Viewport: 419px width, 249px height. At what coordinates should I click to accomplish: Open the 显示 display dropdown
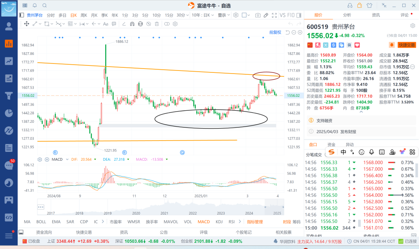tap(224, 15)
